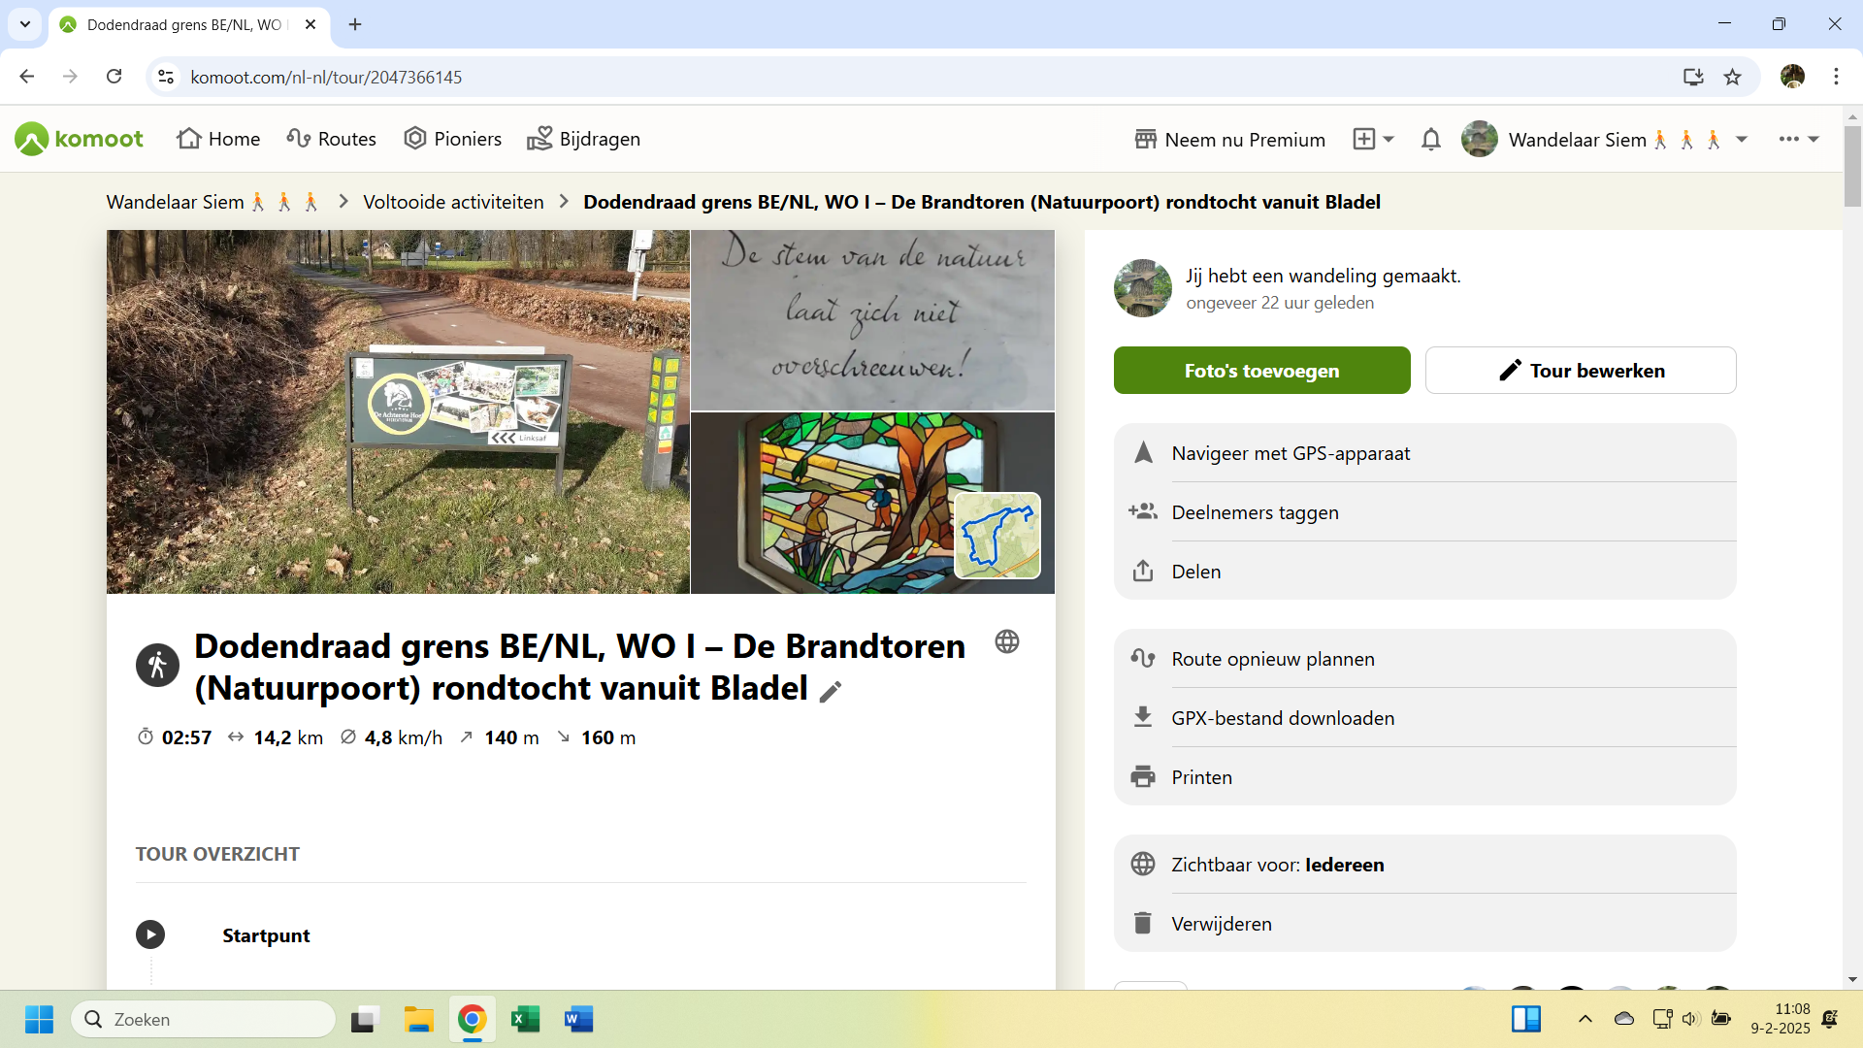
Task: Click Voltooide activiteiten breadcrumb link
Action: coord(453,202)
